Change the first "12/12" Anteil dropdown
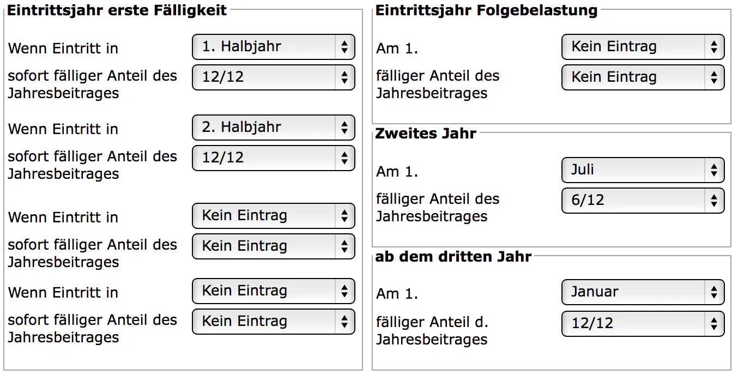This screenshot has height=375, width=738. (x=273, y=77)
